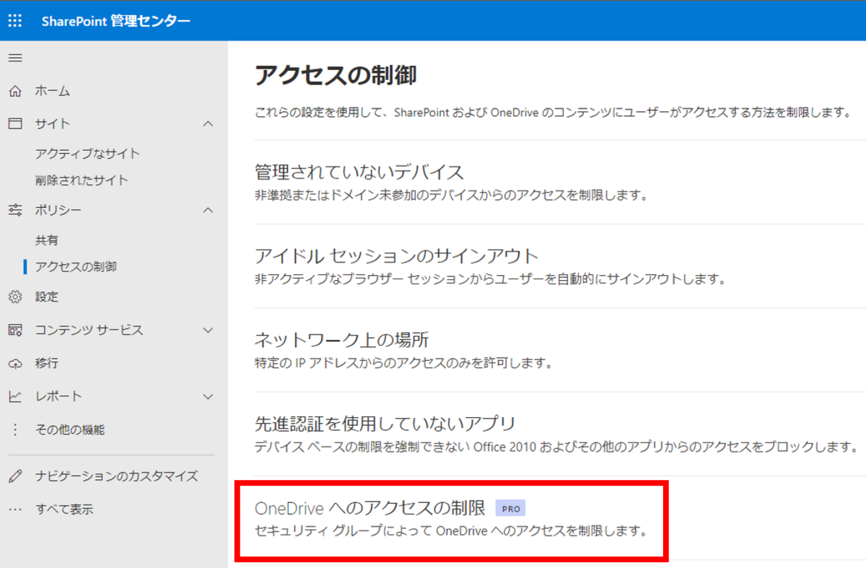Open the app launcher waffle icon
Screen dimensions: 866x568
pyautogui.click(x=15, y=21)
